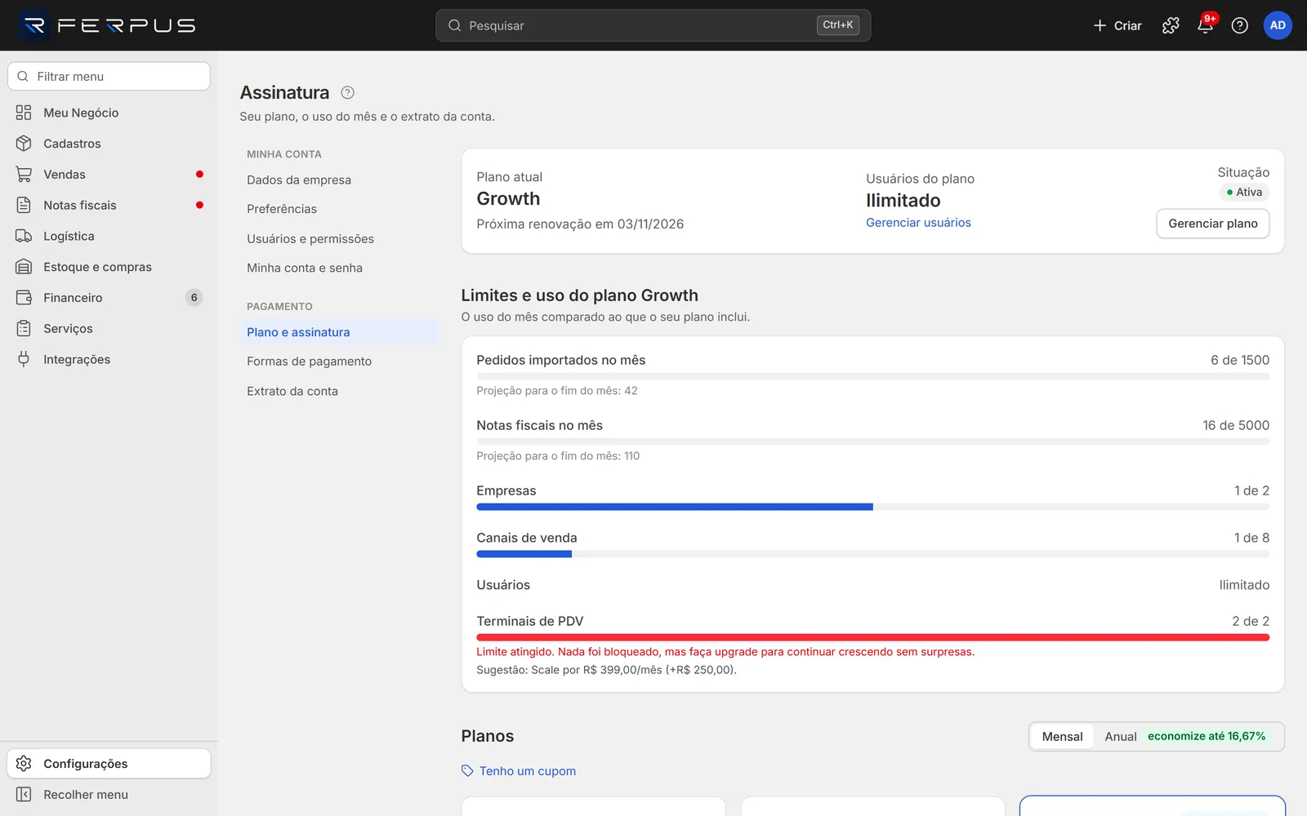
Task: Open the help question mark icon in header
Action: coord(1239,25)
